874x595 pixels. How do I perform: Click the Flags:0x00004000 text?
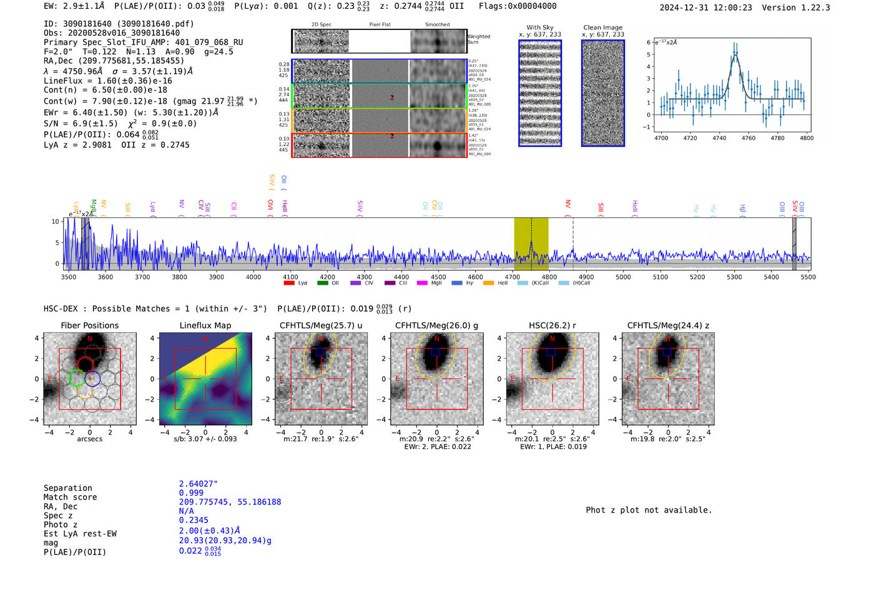(x=518, y=6)
